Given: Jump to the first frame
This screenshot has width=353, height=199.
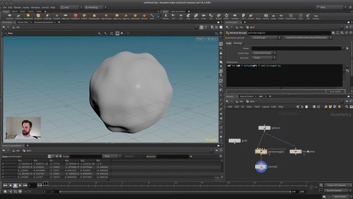Looking at the screenshot, I should tap(5, 186).
